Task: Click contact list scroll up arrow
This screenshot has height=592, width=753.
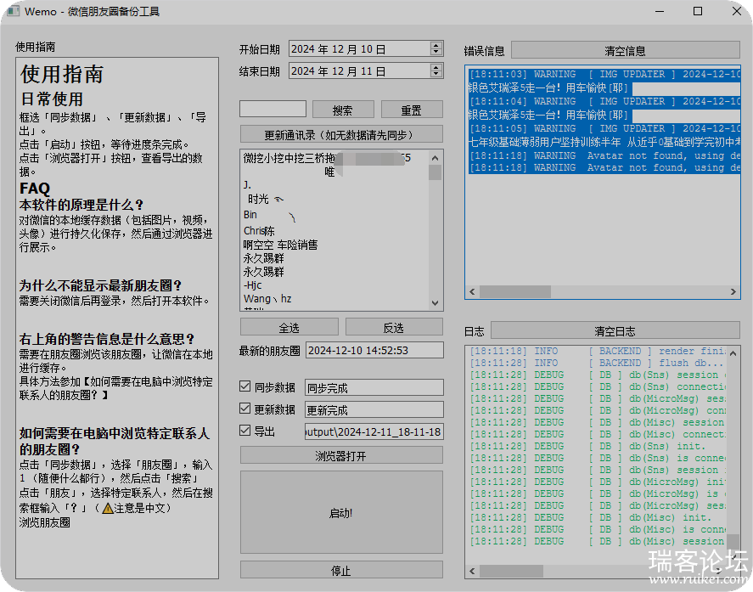Action: 436,158
